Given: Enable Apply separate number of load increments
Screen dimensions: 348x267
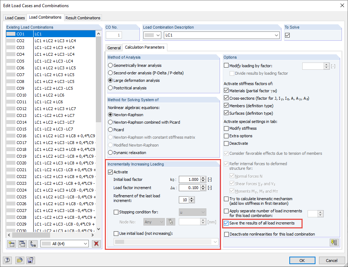Looking at the screenshot, I should pos(226,211).
